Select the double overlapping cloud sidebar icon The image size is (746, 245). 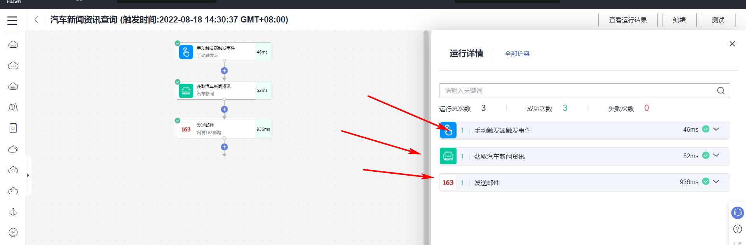coord(13,149)
